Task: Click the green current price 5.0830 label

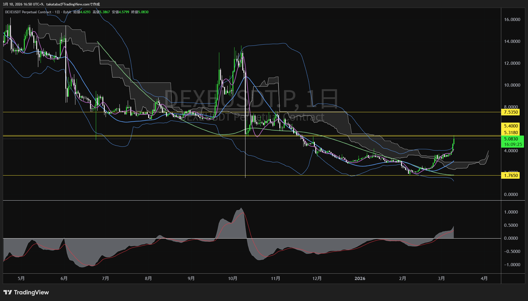Action: coord(511,139)
